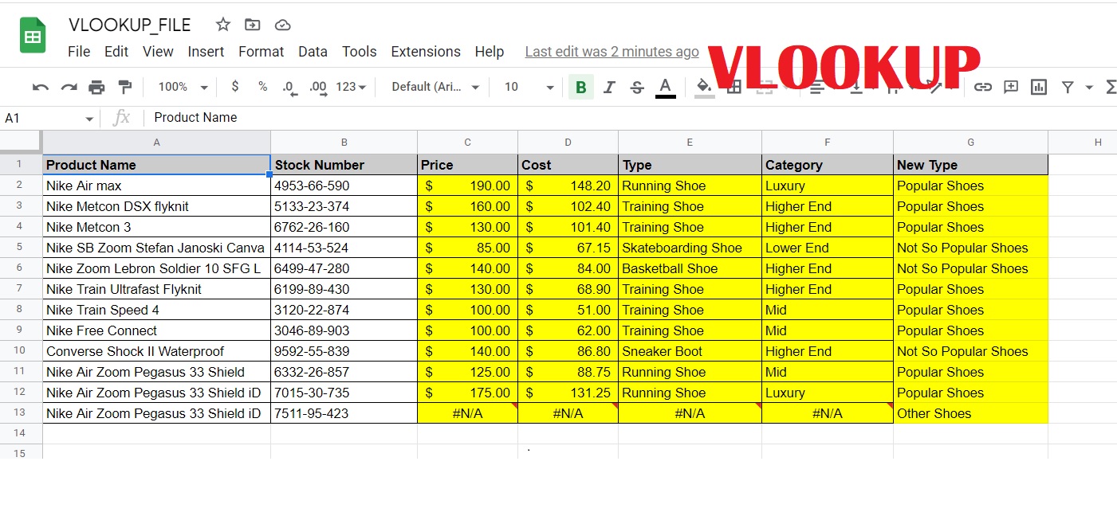Select the 'Other Shoes' cell
Image resolution: width=1117 pixels, height=516 pixels.
pos(970,413)
